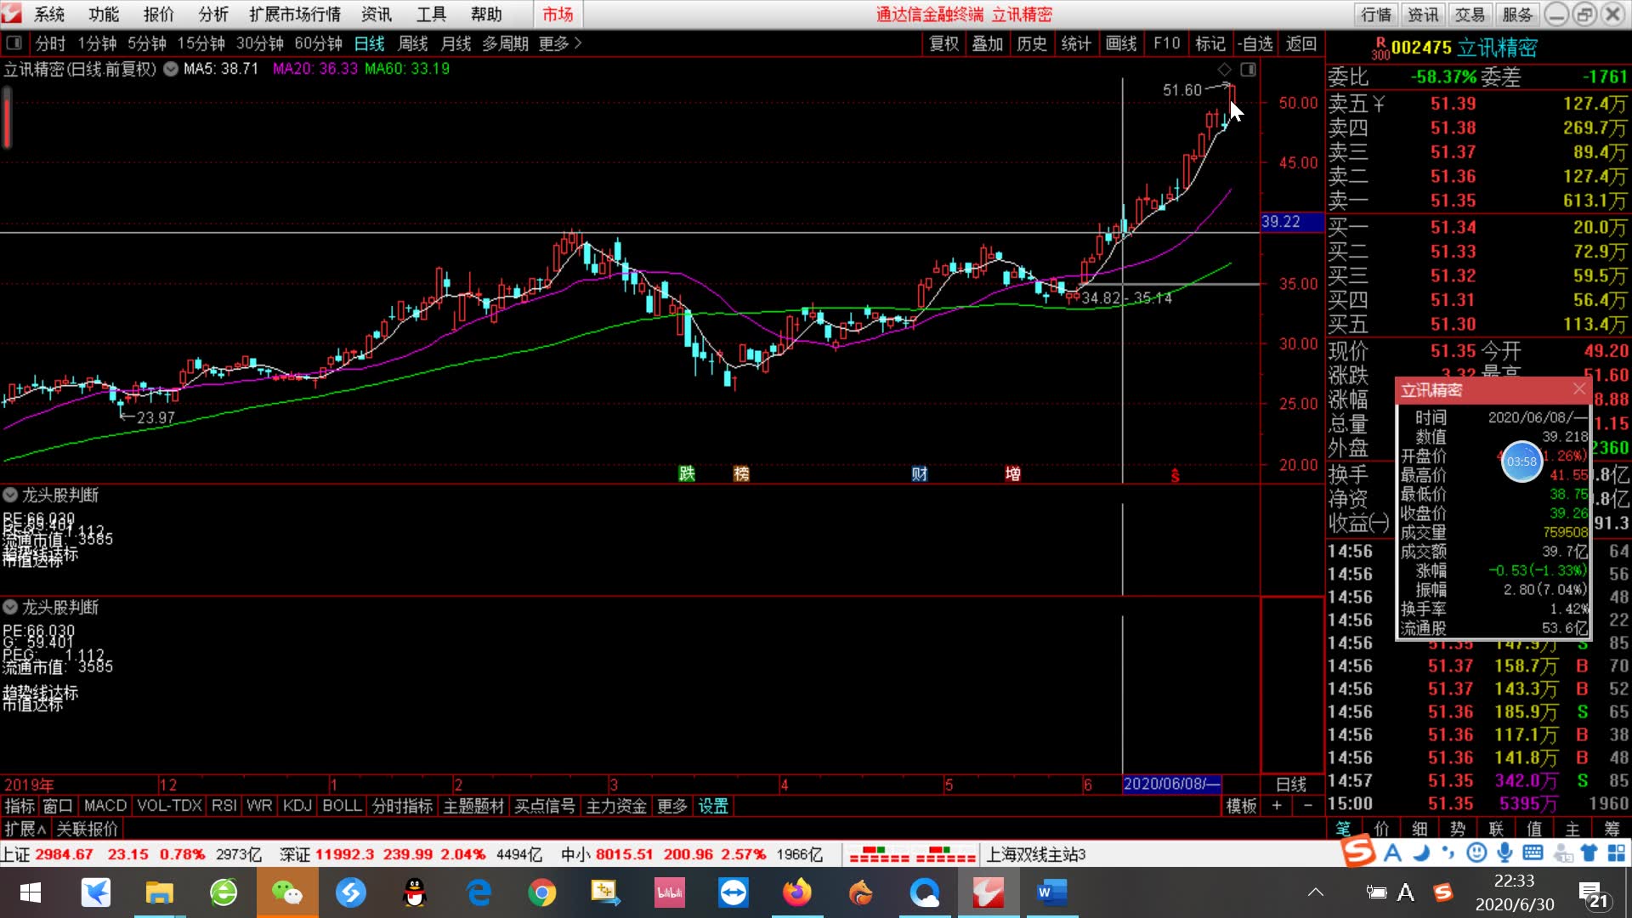Toggle the info panel icon atop the chart

coord(1248,69)
